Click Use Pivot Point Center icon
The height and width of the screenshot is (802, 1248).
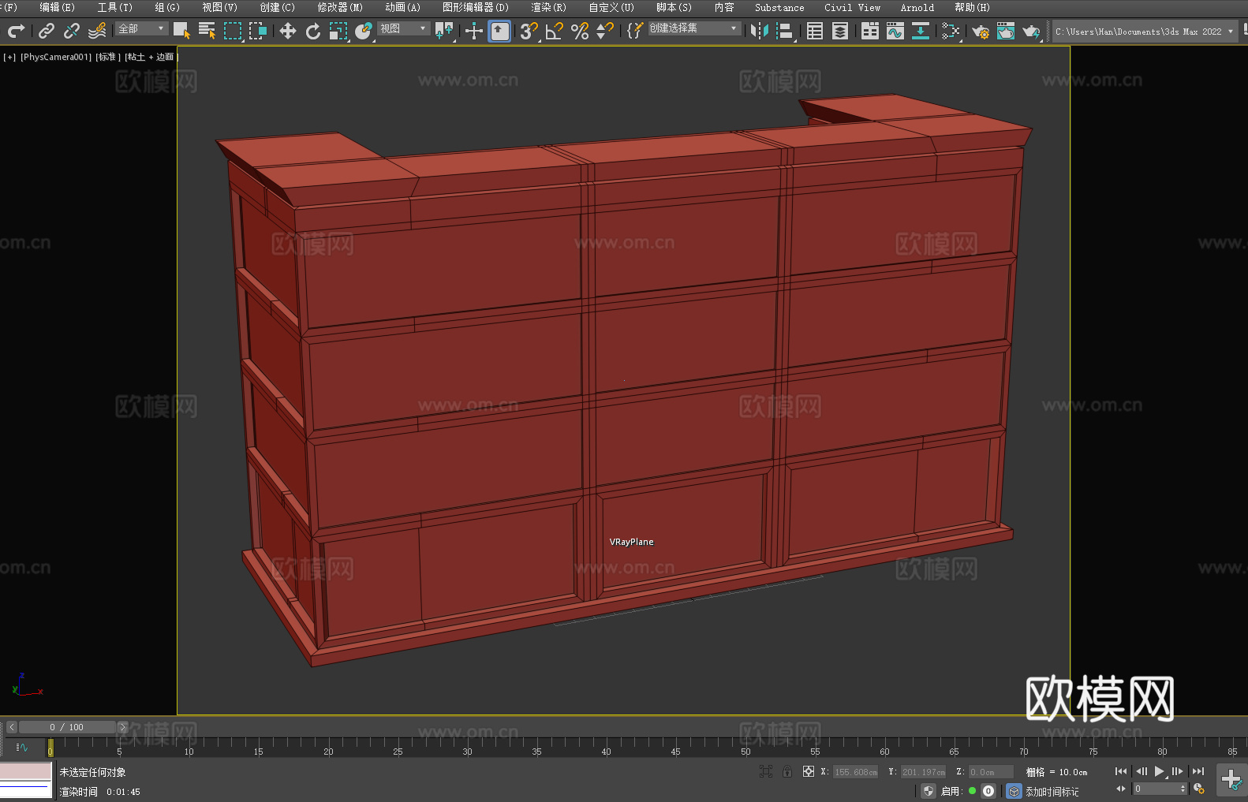(x=444, y=31)
